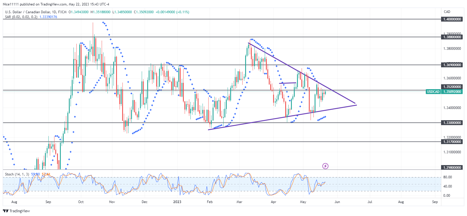Viewport: 467px width, 216px height.
Task: Click the Feb label on the time axis
Action: point(210,202)
